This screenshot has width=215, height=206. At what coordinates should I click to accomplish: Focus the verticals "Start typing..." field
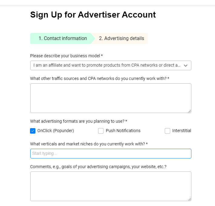[111, 154]
